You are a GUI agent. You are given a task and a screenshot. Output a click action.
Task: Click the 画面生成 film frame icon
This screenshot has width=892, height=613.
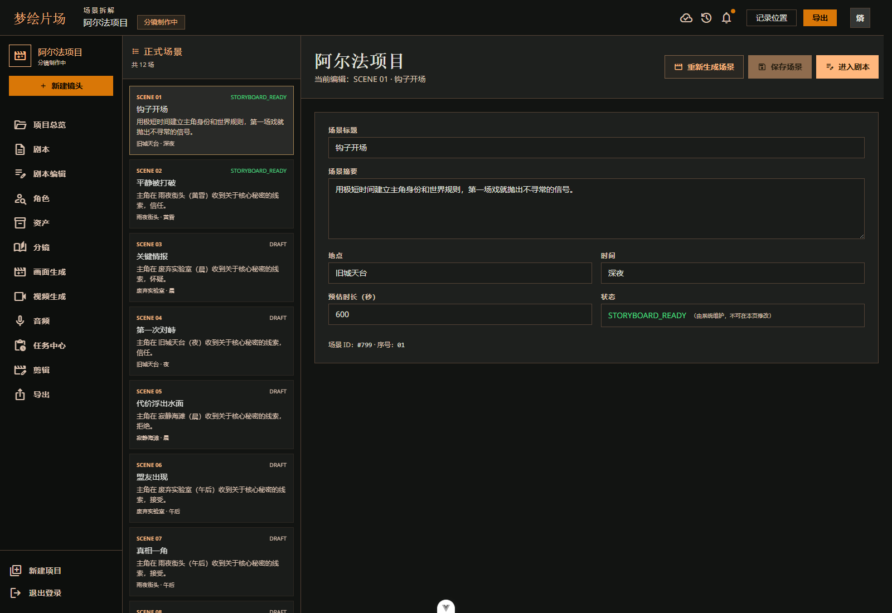20,272
